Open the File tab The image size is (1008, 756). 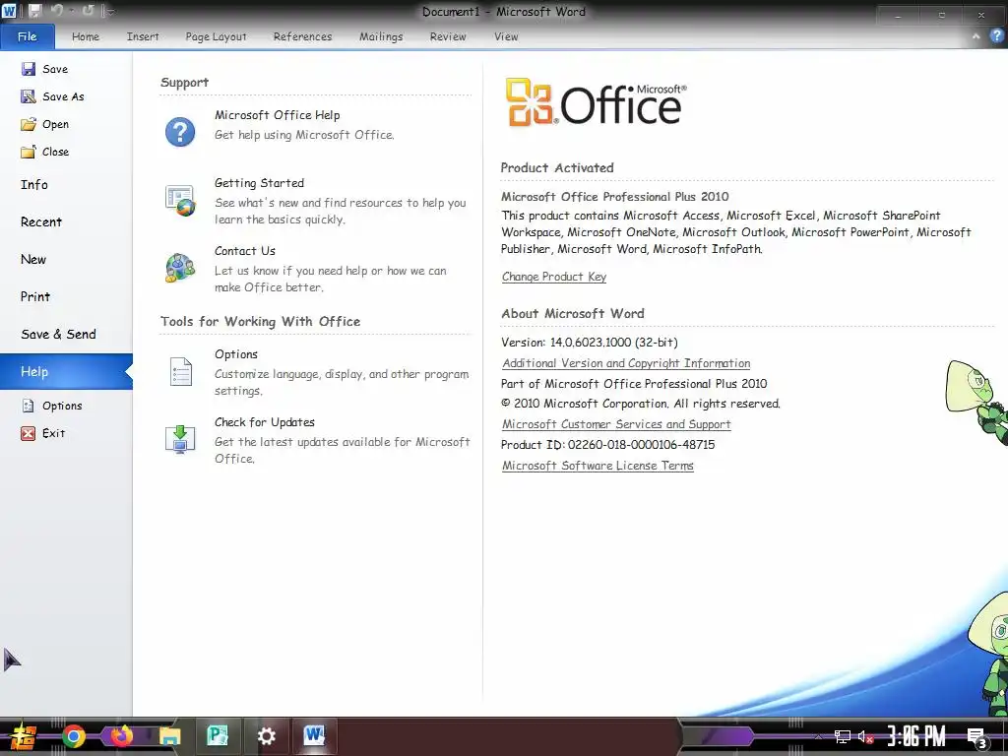tap(27, 36)
